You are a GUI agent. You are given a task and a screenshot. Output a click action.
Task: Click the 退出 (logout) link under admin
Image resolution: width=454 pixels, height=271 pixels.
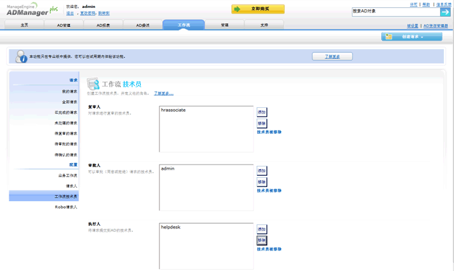click(x=70, y=13)
